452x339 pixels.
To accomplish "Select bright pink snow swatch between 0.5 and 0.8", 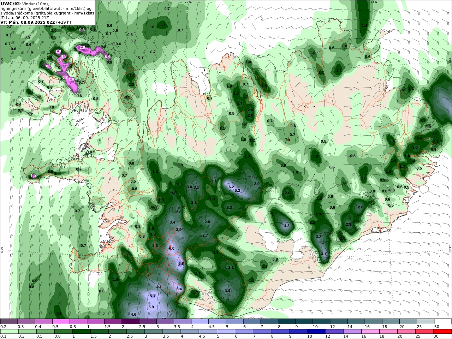I will [x=61, y=322].
